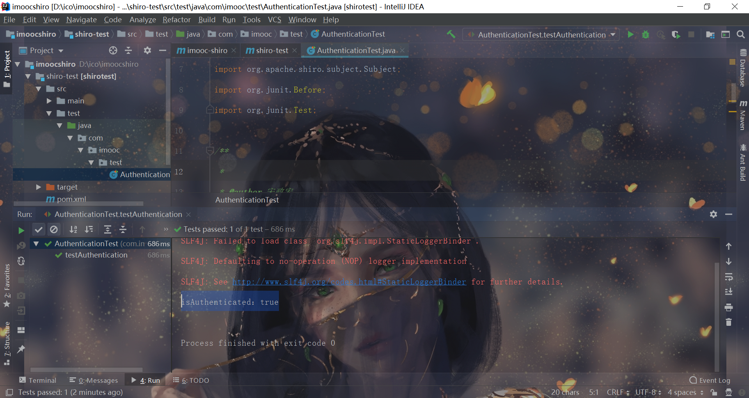Open UTF-8 encoding selector in status bar
Image resolution: width=749 pixels, height=398 pixels.
(x=648, y=392)
